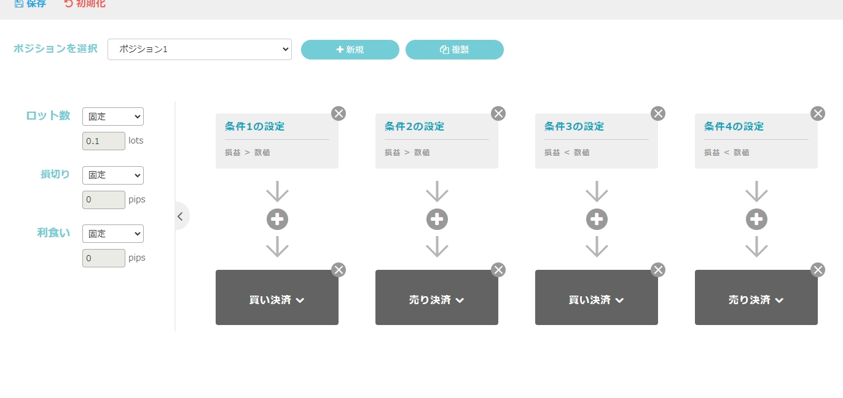Click the 複製 duplicate button
The image size is (843, 398).
pos(455,49)
